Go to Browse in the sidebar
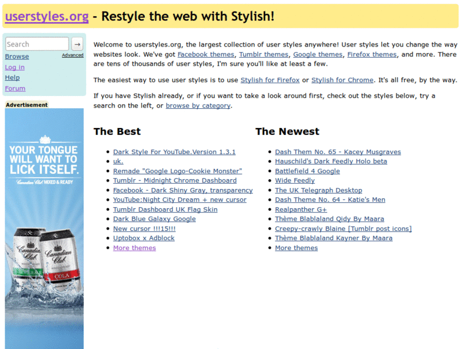465x349 pixels. (x=17, y=56)
